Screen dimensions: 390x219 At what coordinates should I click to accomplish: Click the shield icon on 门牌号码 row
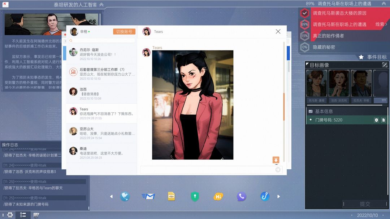[x=376, y=120]
